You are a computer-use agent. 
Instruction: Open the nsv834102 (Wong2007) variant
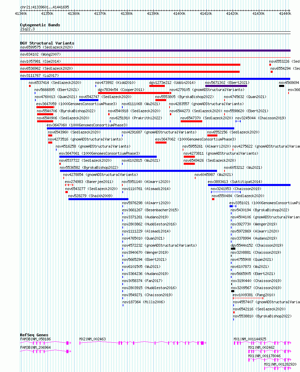coord(40,54)
